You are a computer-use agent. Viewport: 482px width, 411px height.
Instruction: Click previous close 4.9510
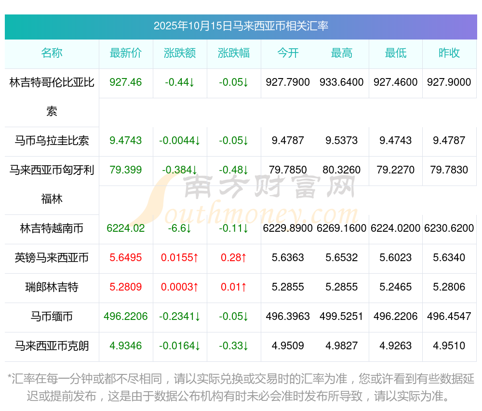pos(449,346)
